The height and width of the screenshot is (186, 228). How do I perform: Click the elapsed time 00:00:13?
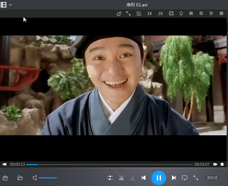click(17, 164)
